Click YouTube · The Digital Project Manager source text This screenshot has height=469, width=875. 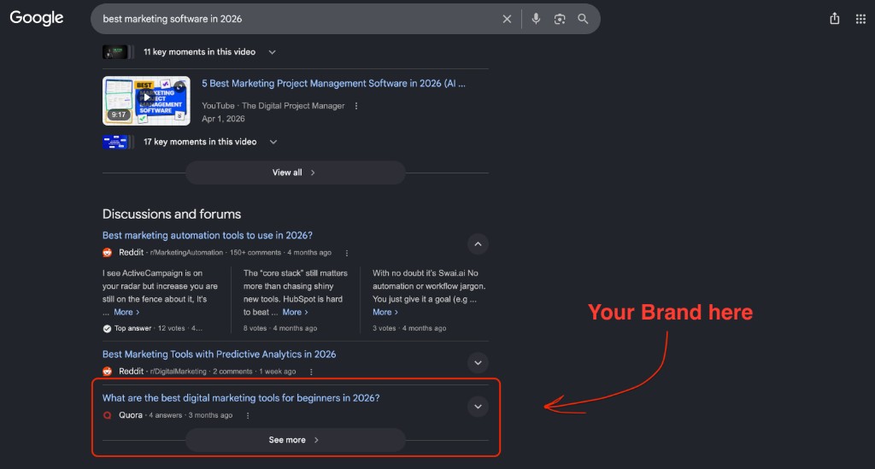pyautogui.click(x=273, y=106)
